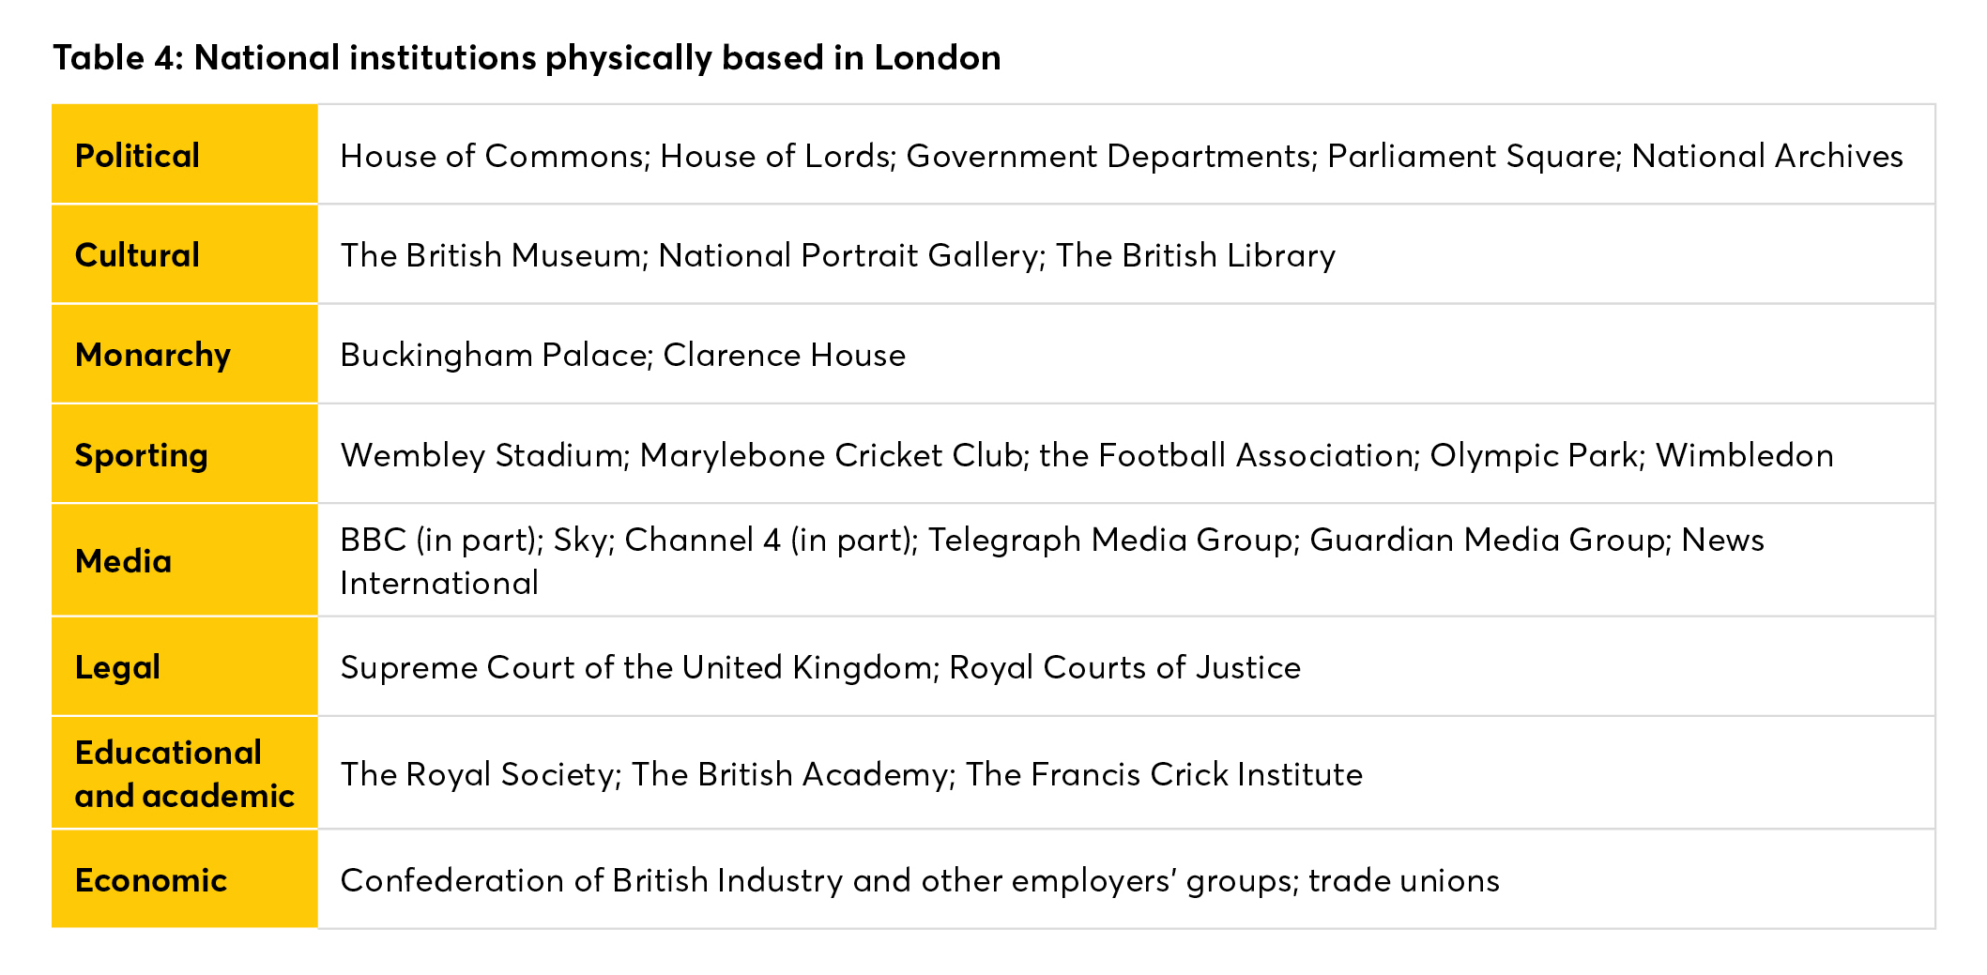
Task: Select the Monarchy row header
Action: [152, 355]
